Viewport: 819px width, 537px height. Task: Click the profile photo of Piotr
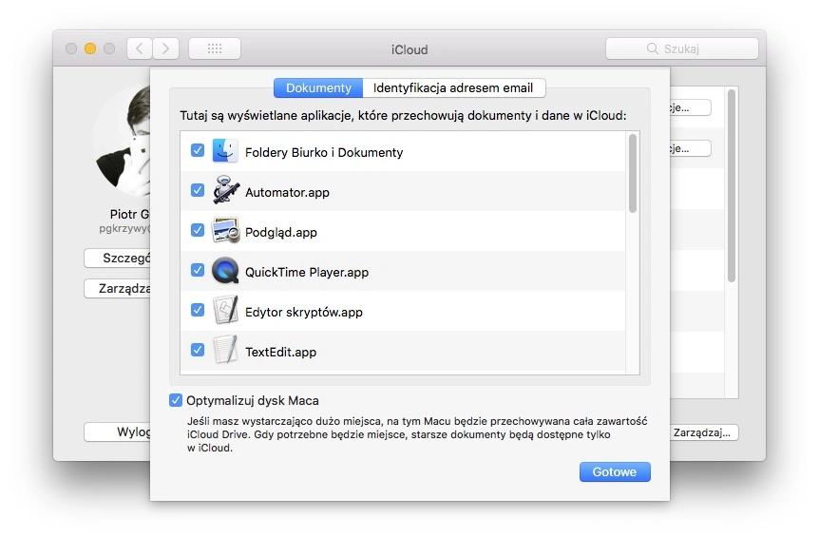pos(122,141)
